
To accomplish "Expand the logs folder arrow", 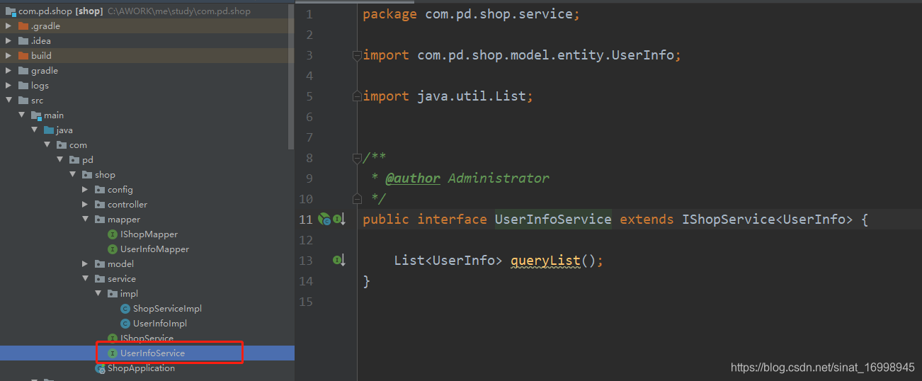I will pyautogui.click(x=9, y=86).
